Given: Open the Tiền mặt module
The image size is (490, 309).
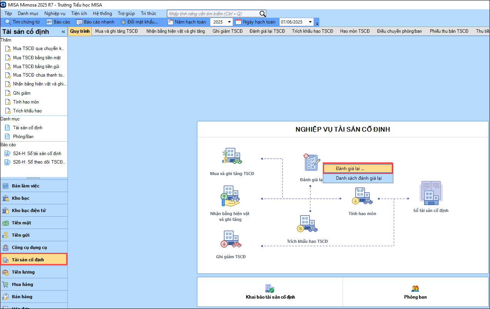Looking at the screenshot, I should pos(34,223).
